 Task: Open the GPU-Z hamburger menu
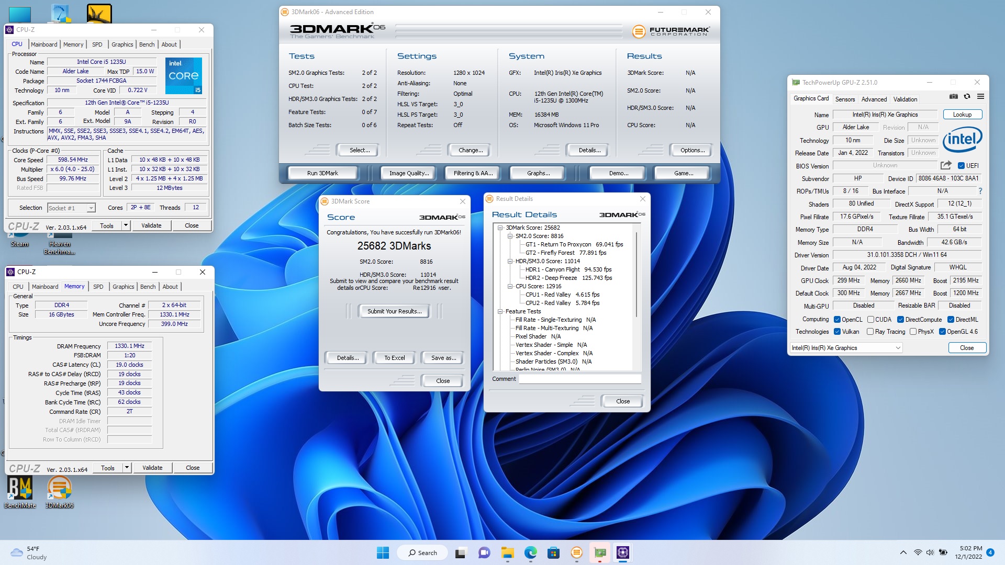(x=980, y=96)
